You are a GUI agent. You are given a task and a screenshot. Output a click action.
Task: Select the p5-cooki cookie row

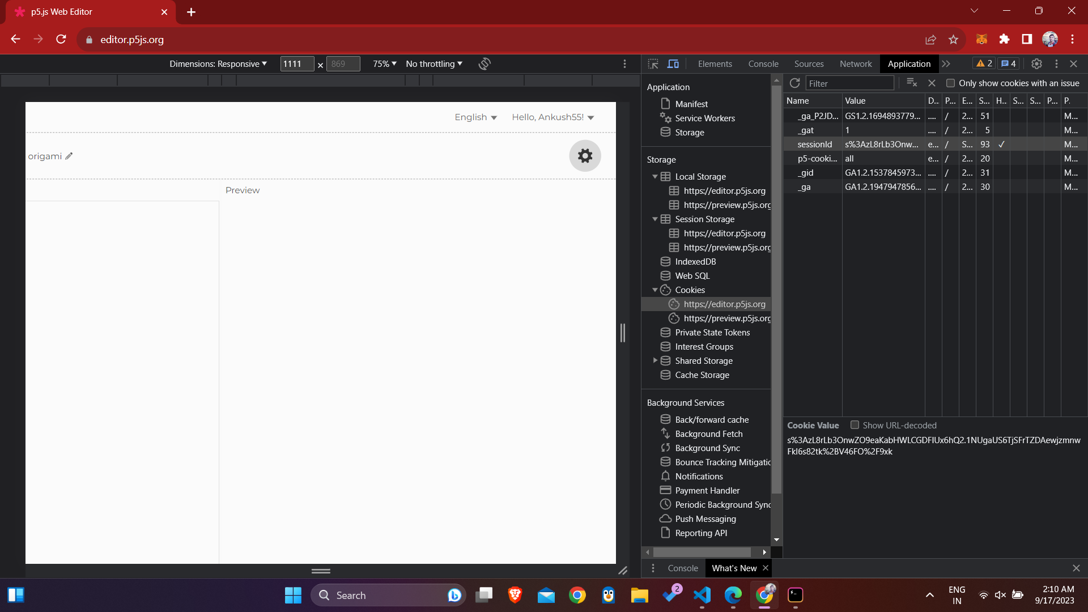(818, 159)
